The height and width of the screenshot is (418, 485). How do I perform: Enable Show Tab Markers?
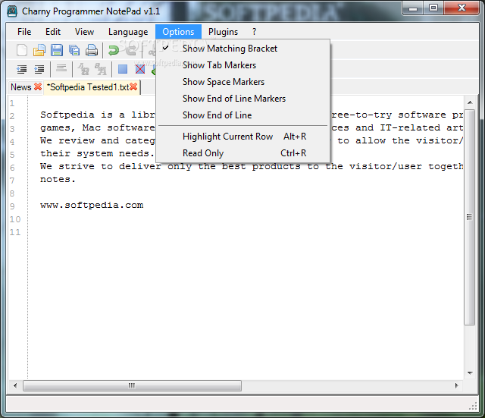(x=243, y=65)
